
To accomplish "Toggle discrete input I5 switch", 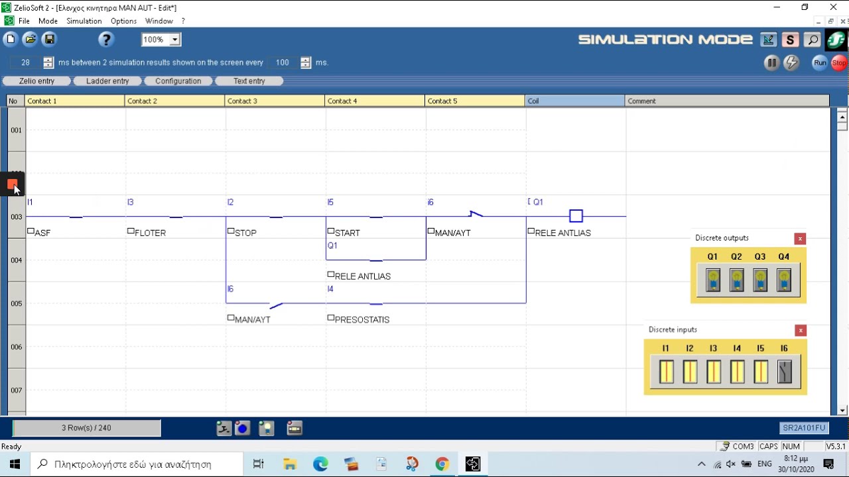I will click(761, 372).
